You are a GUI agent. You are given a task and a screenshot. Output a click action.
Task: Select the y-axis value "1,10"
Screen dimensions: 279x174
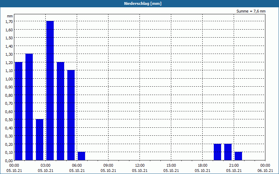tap(9, 71)
